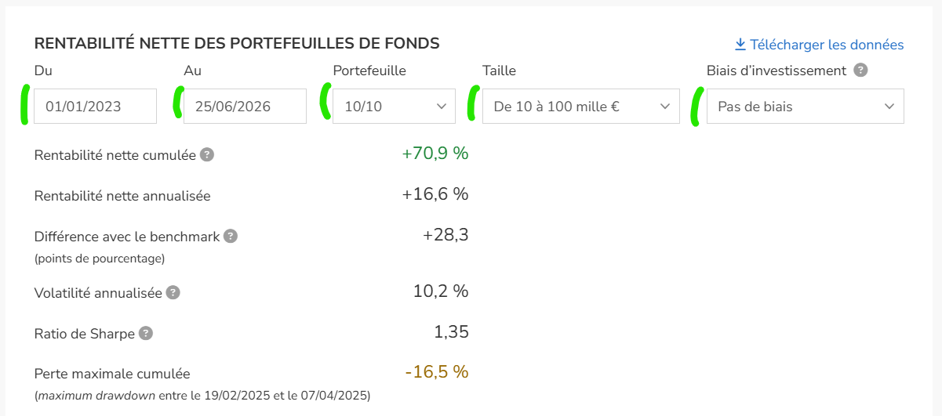
Task: Click the Perte maximale cumulée label
Action: [x=112, y=374]
